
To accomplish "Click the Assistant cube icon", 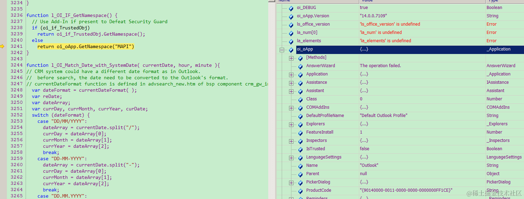I will [x=300, y=91].
